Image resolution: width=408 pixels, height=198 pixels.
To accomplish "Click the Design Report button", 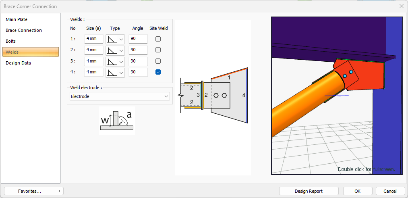I will [309, 191].
